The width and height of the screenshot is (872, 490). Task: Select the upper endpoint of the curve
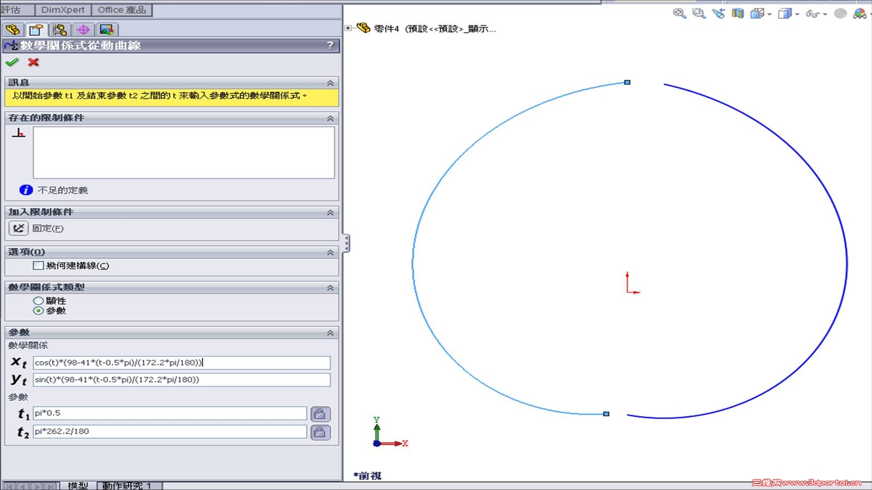click(x=627, y=82)
